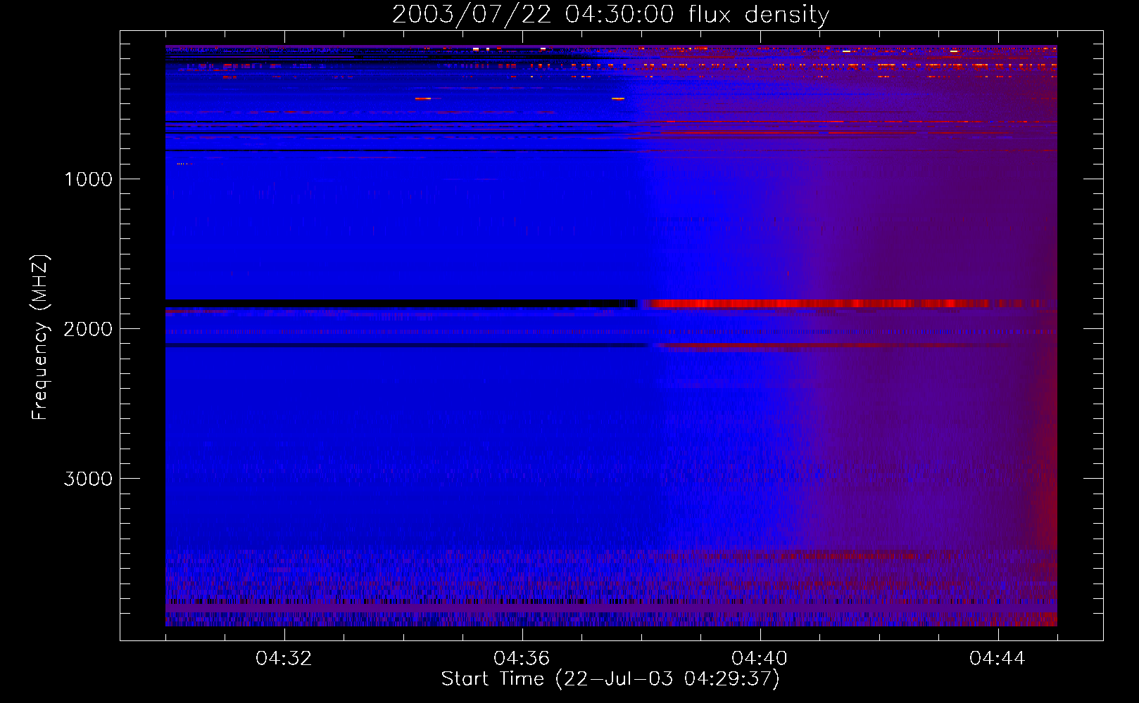Screen dimensions: 1139x703
Task: Click the 04:44 time tick label
Action: click(998, 659)
